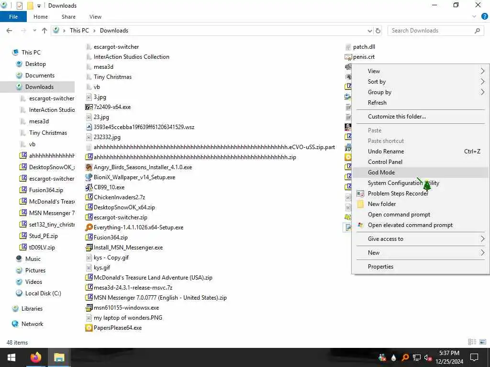Open Firefox from the taskbar
The width and height of the screenshot is (490, 367).
pyautogui.click(x=35, y=357)
